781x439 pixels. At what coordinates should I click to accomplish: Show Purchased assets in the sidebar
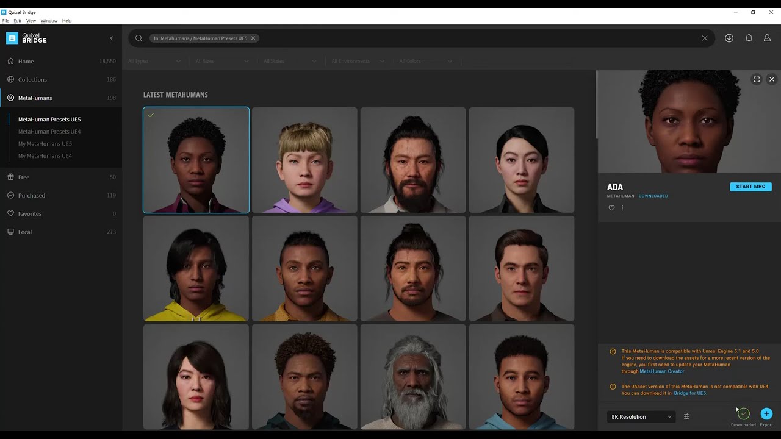(61, 195)
